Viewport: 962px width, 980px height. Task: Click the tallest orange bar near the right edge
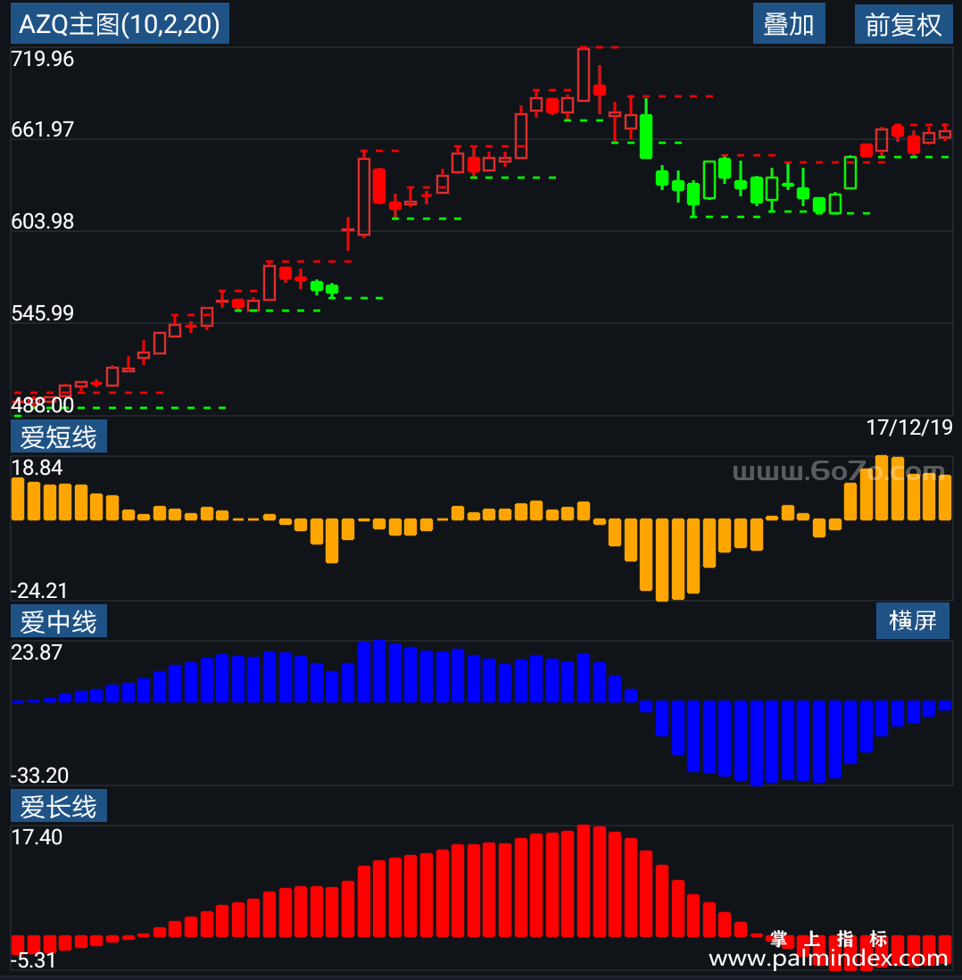(882, 488)
